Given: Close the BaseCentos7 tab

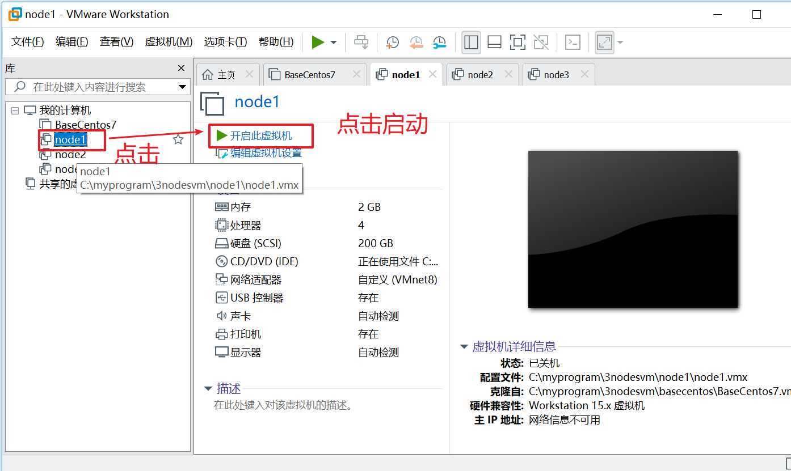Looking at the screenshot, I should 356,74.
